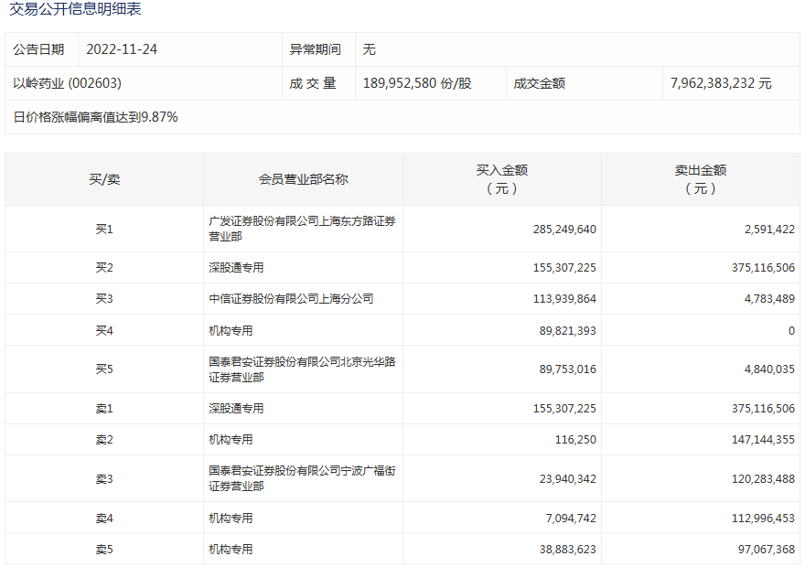This screenshot has width=805, height=567.
Task: Select 深股通专用 in the 买2 row
Action: coord(236,268)
